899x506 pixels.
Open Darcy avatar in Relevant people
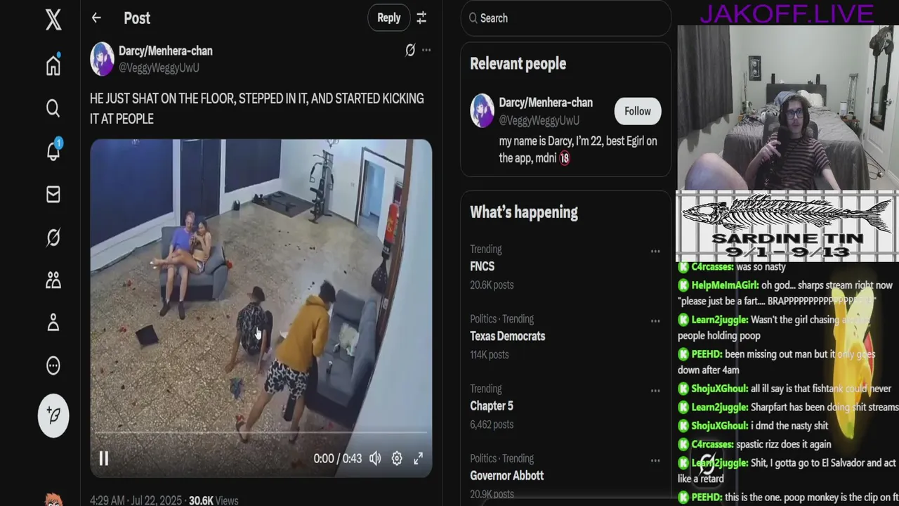[482, 111]
